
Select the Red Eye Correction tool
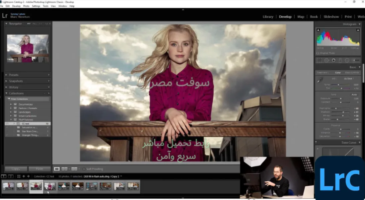coord(334,60)
